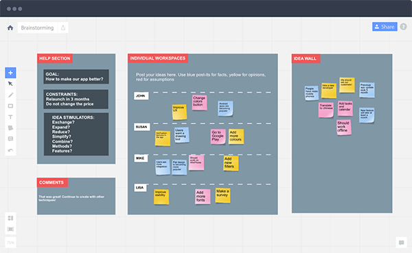Click the blue Share button

[x=385, y=27]
